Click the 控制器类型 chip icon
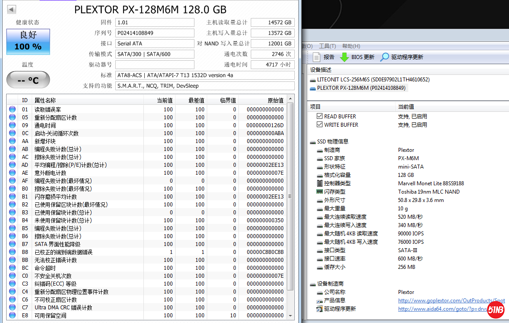 point(320,184)
